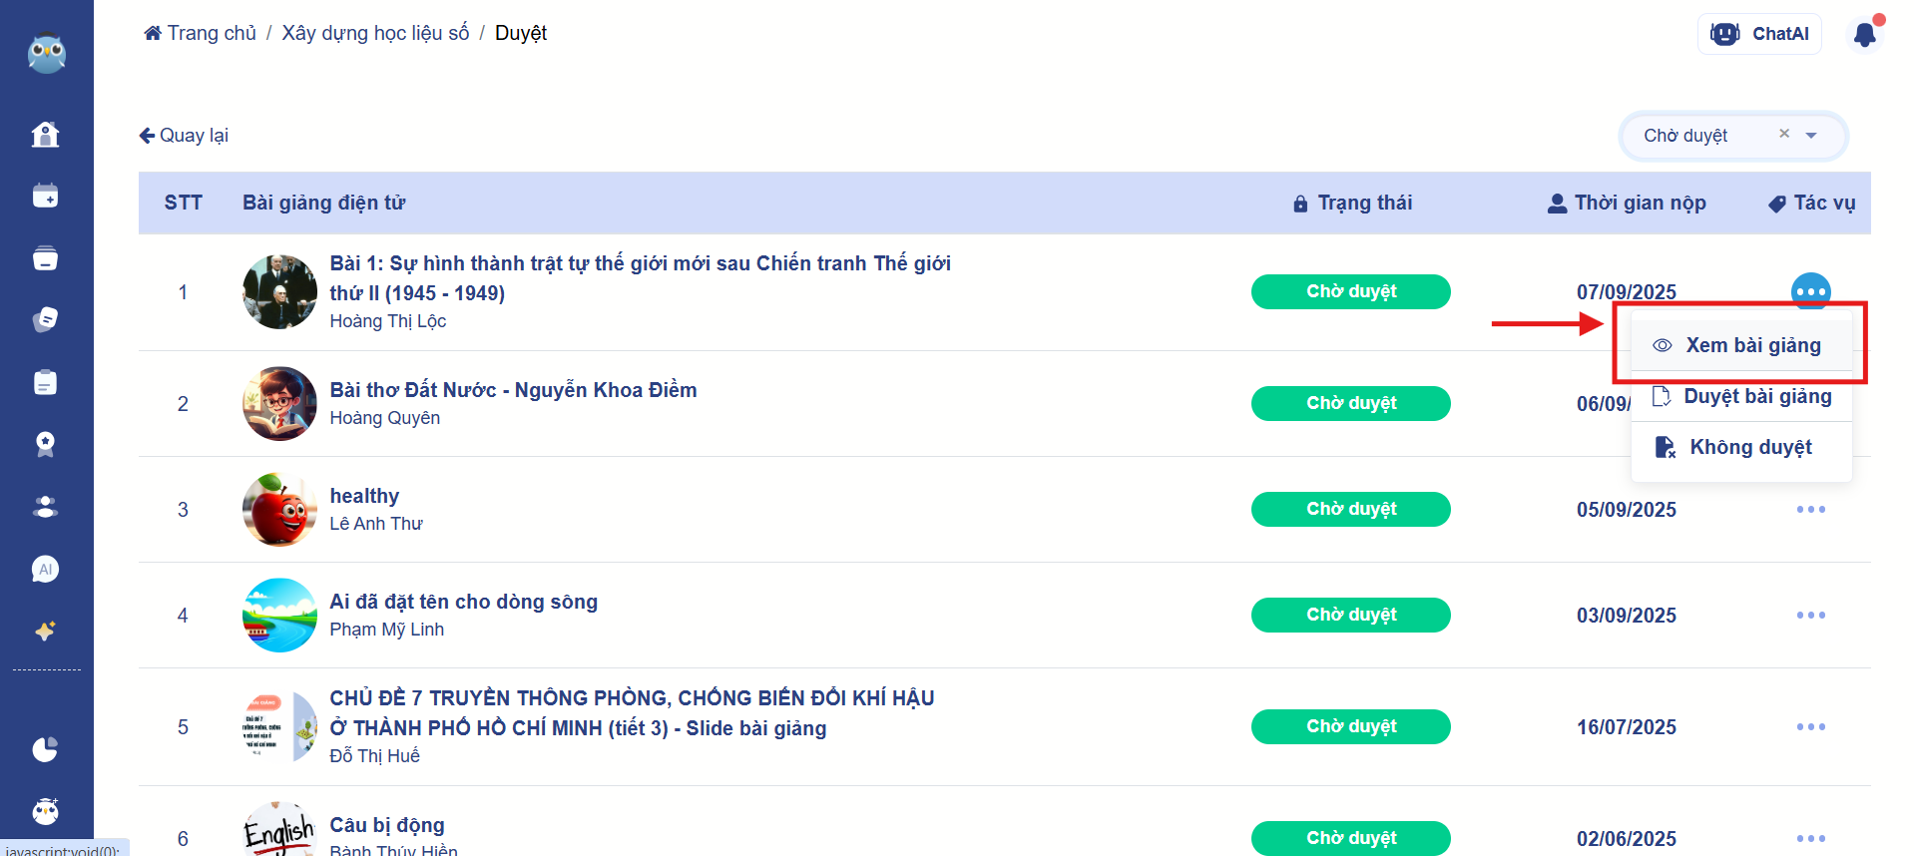Open the calendar icon in the sidebar
1914x856 pixels.
[x=46, y=196]
